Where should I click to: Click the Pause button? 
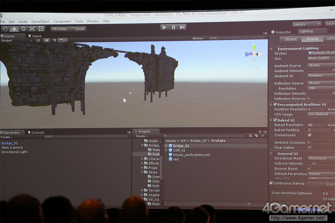point(173,27)
